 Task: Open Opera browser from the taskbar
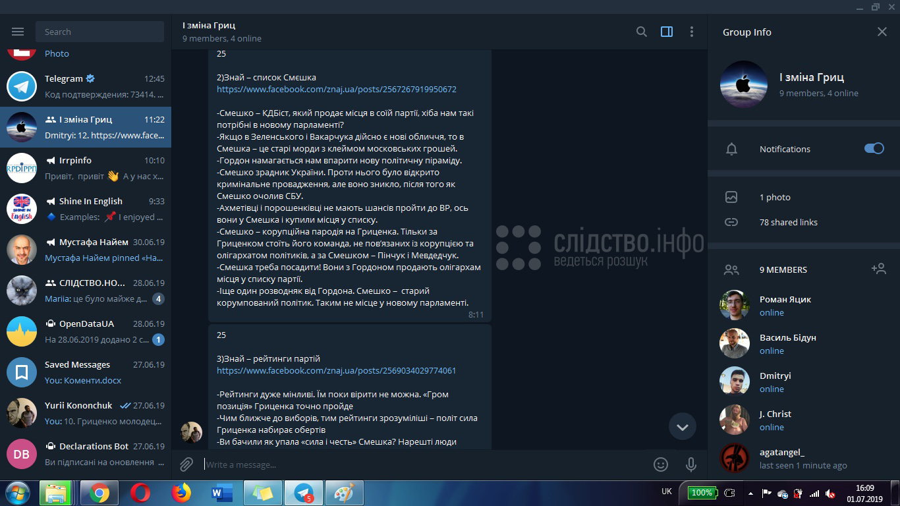[140, 493]
